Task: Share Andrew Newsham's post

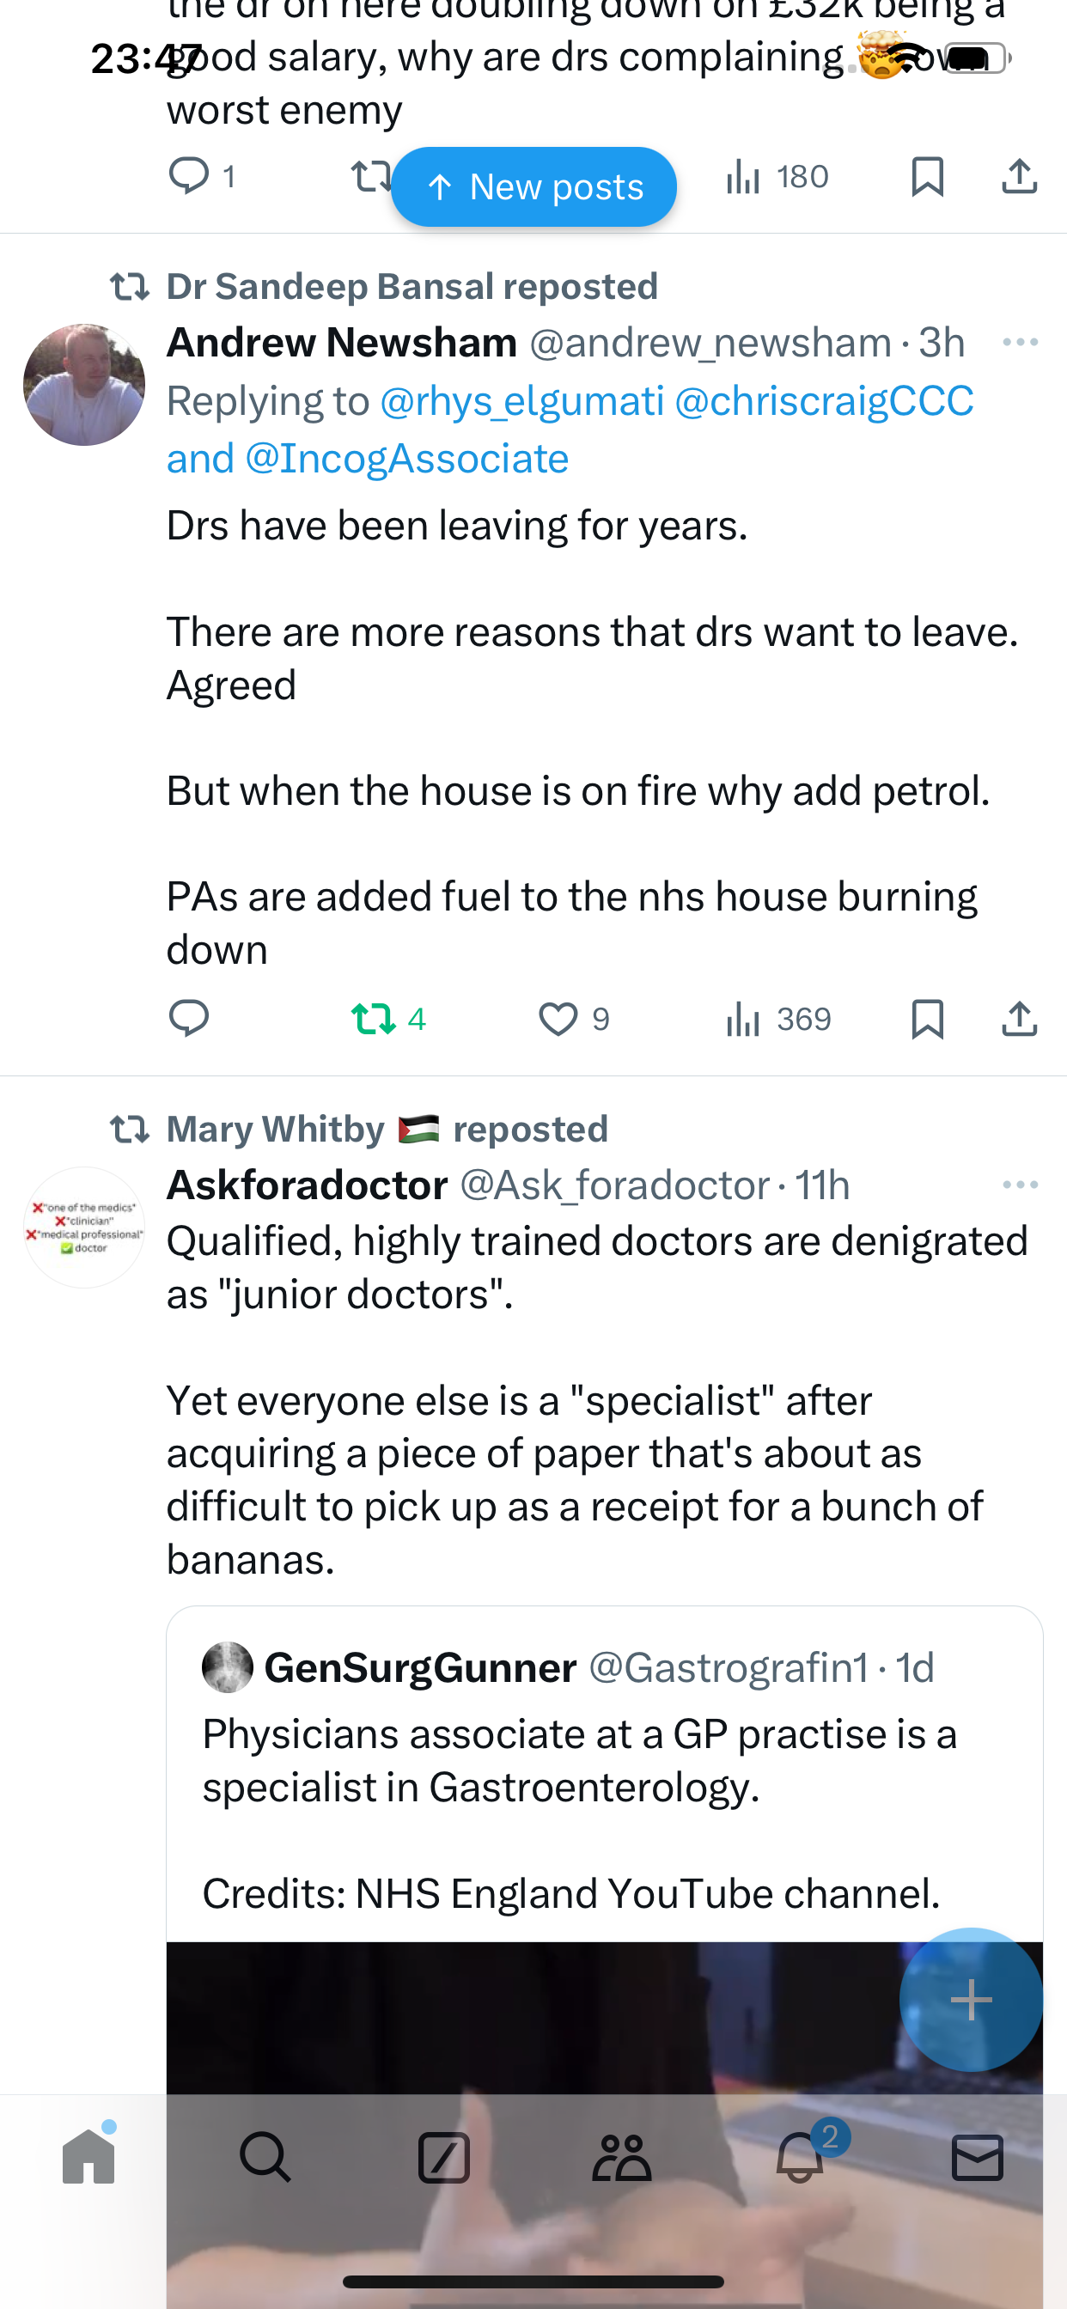Action: click(x=1020, y=1019)
